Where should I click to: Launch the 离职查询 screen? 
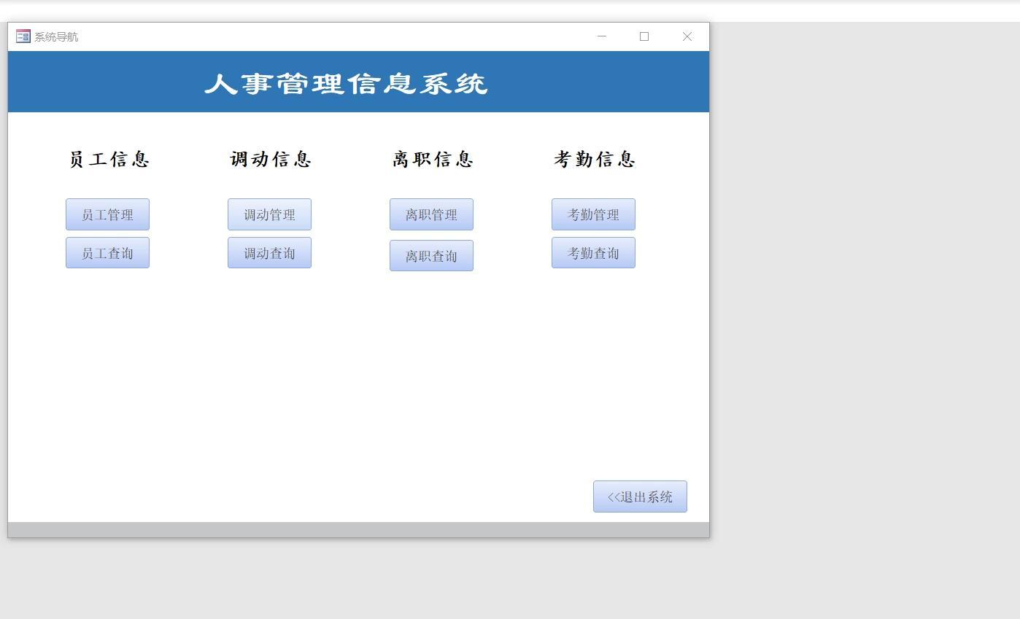click(x=431, y=256)
